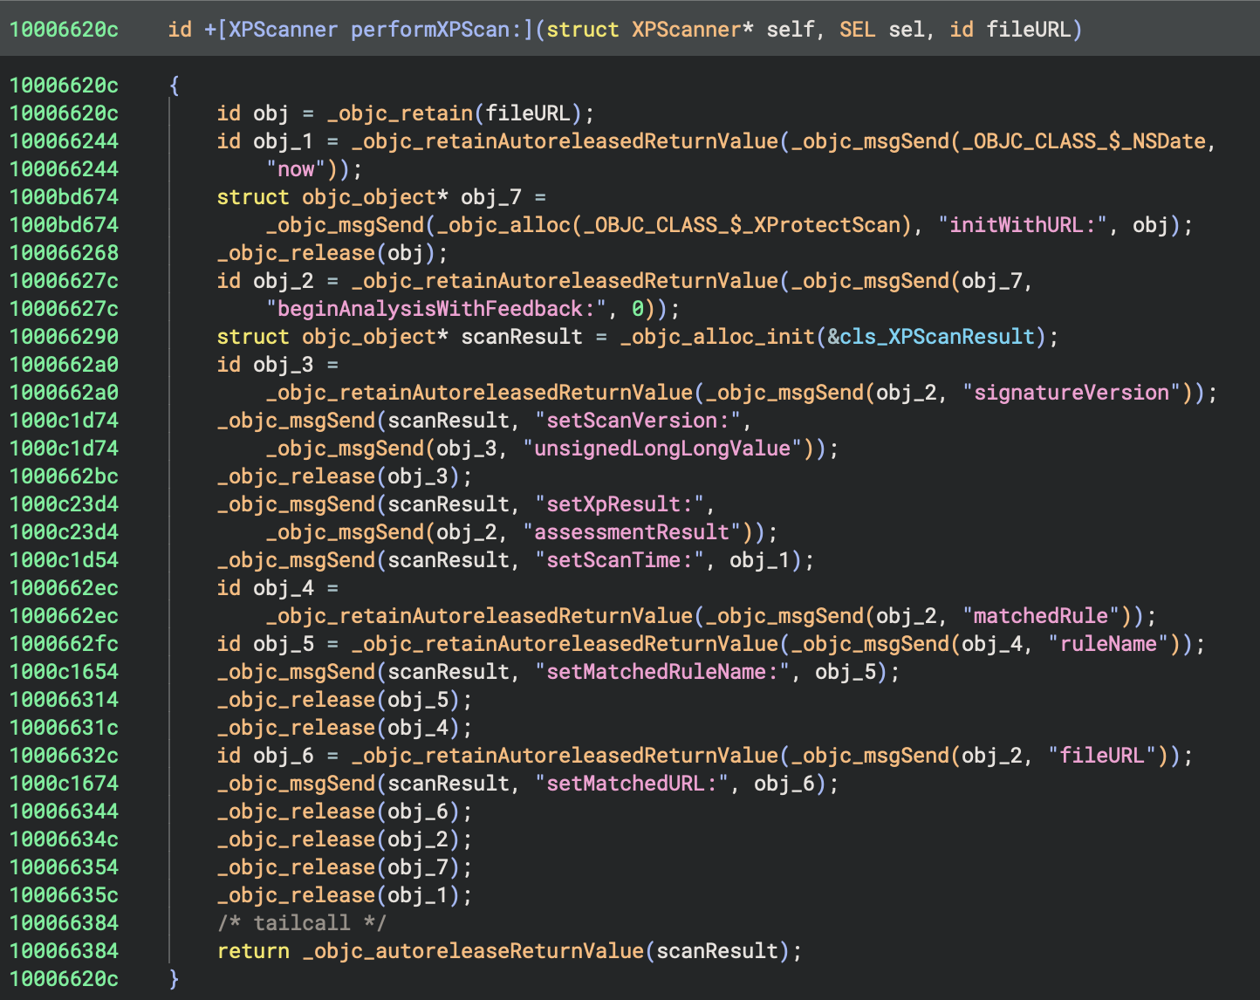Click the _objc_alloc_init function call
This screenshot has width=1260, height=1000.
[717, 337]
